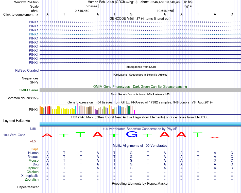
Task: Click the 4.88 upper PhyloP scale value
Action: (x=32, y=129)
